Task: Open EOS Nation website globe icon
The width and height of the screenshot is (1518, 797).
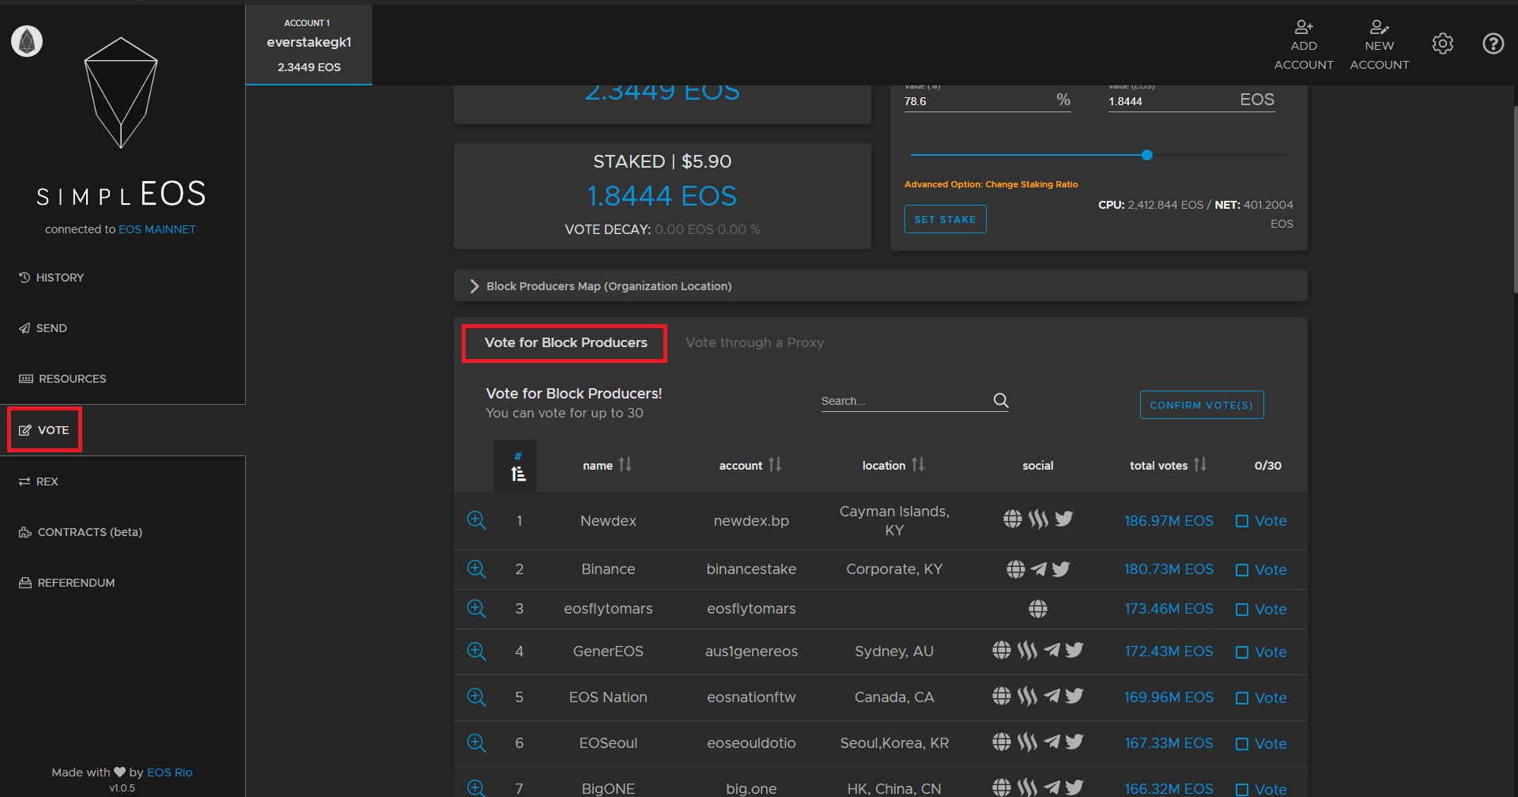Action: point(1002,697)
